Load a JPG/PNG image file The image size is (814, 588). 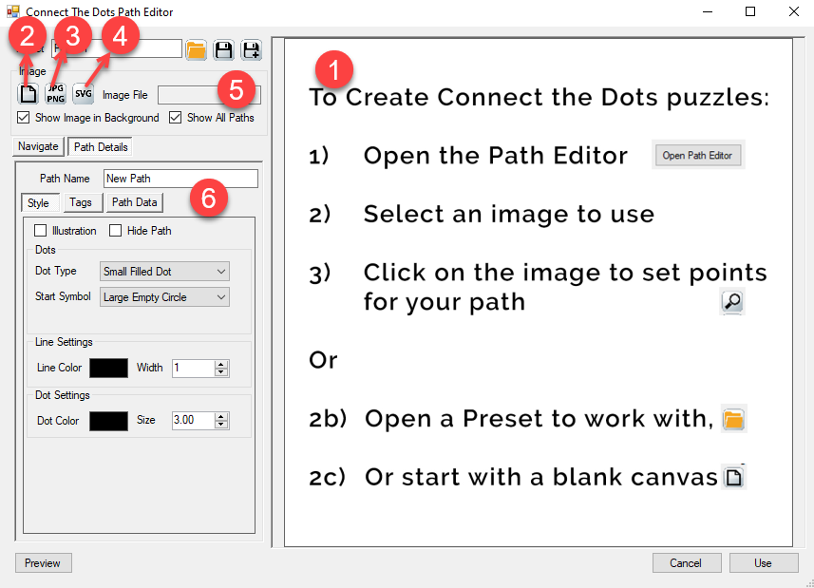[56, 94]
